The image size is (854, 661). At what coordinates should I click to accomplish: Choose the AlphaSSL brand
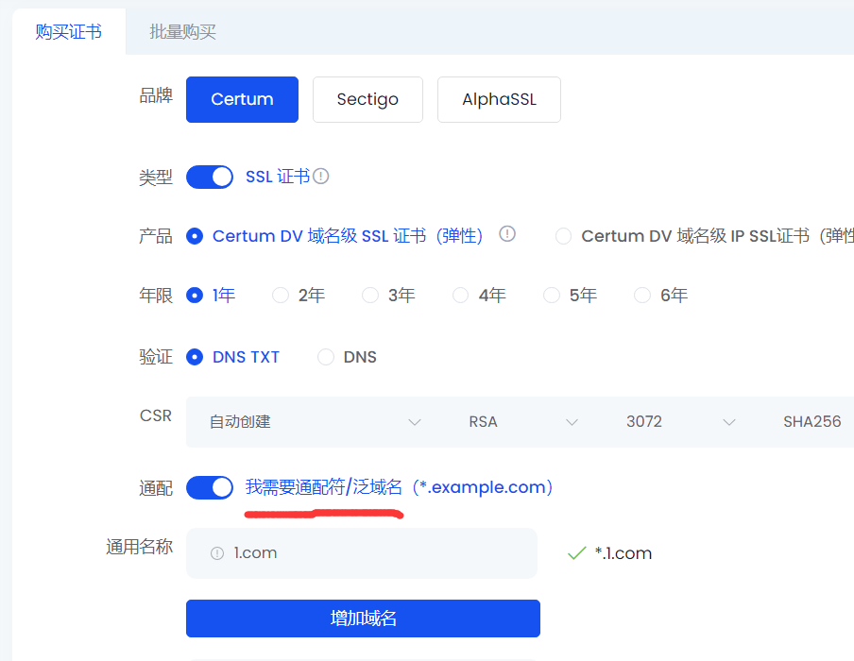click(499, 99)
